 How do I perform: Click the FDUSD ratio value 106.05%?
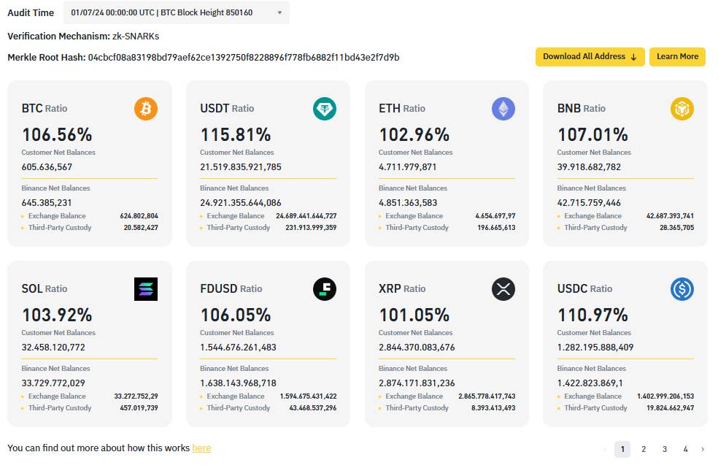[x=236, y=315]
